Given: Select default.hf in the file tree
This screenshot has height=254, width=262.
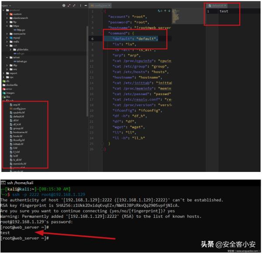Looking at the screenshot, I should 18,117.
